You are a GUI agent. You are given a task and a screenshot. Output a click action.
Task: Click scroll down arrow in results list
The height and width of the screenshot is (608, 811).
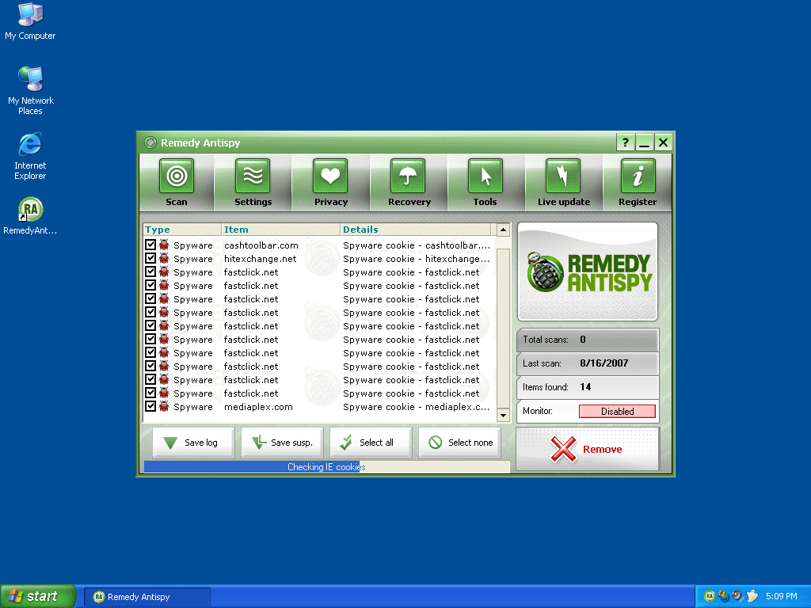[x=503, y=415]
